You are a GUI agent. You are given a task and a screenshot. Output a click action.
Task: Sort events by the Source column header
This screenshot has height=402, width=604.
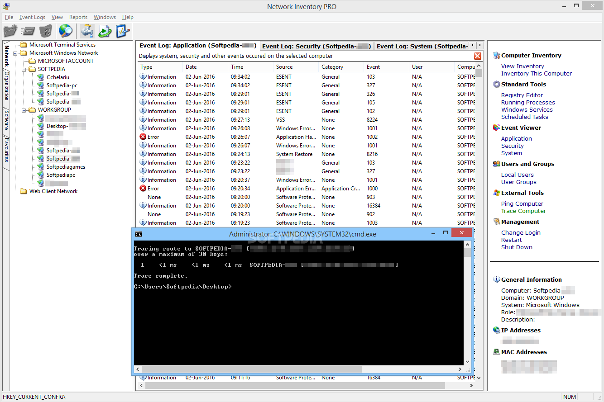[296, 67]
